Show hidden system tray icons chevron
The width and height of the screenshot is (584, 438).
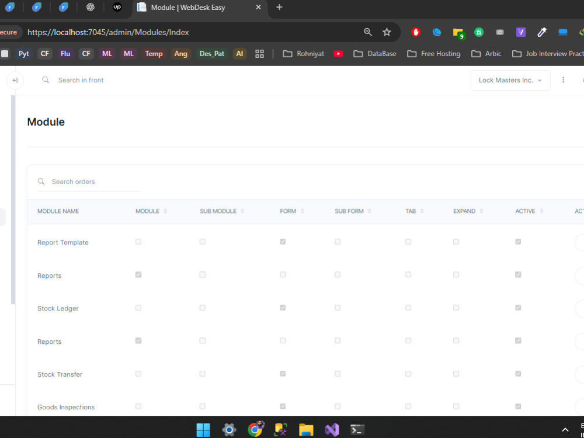565,430
